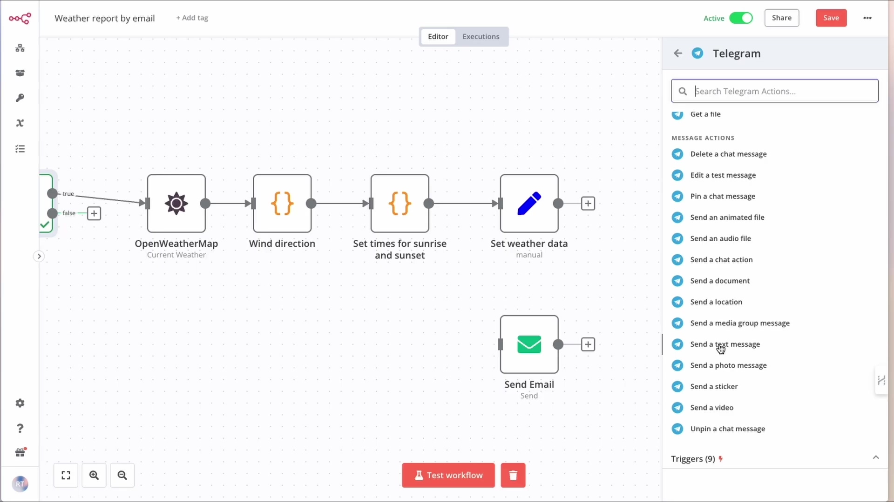The image size is (894, 502).
Task: Switch to the Executions tab
Action: (481, 37)
